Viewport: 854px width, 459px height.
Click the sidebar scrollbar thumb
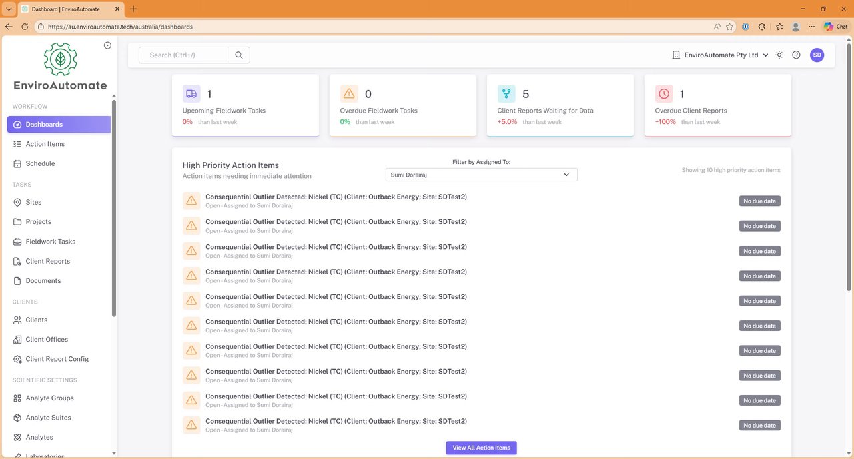pos(114,208)
